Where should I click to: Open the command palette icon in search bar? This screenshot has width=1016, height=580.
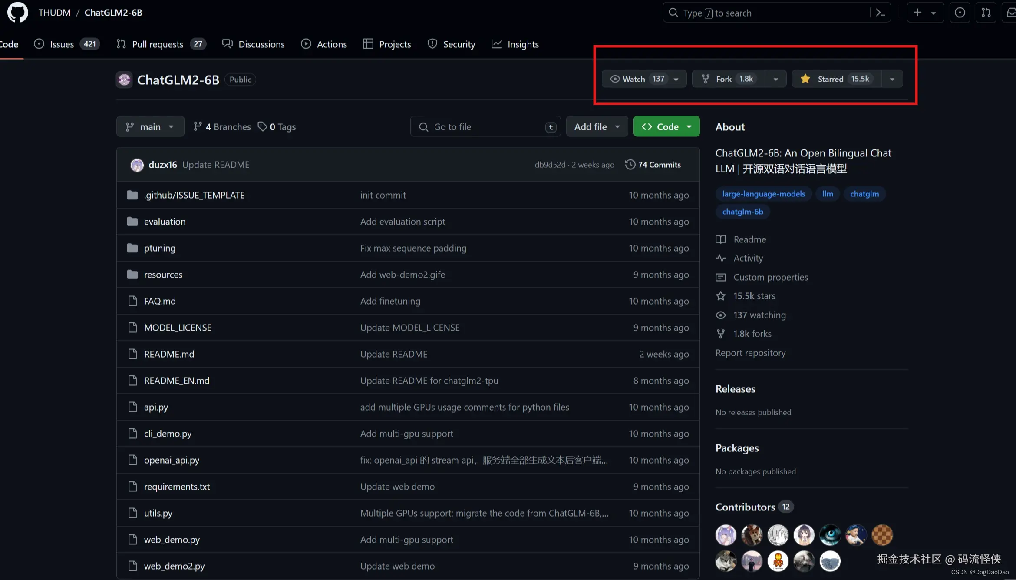[x=880, y=13]
